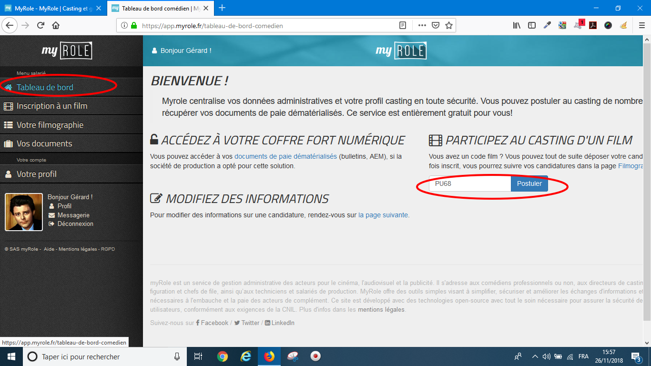Screen dimensions: 651x366
Task: Visit the LinkedIn page link
Action: click(x=280, y=323)
